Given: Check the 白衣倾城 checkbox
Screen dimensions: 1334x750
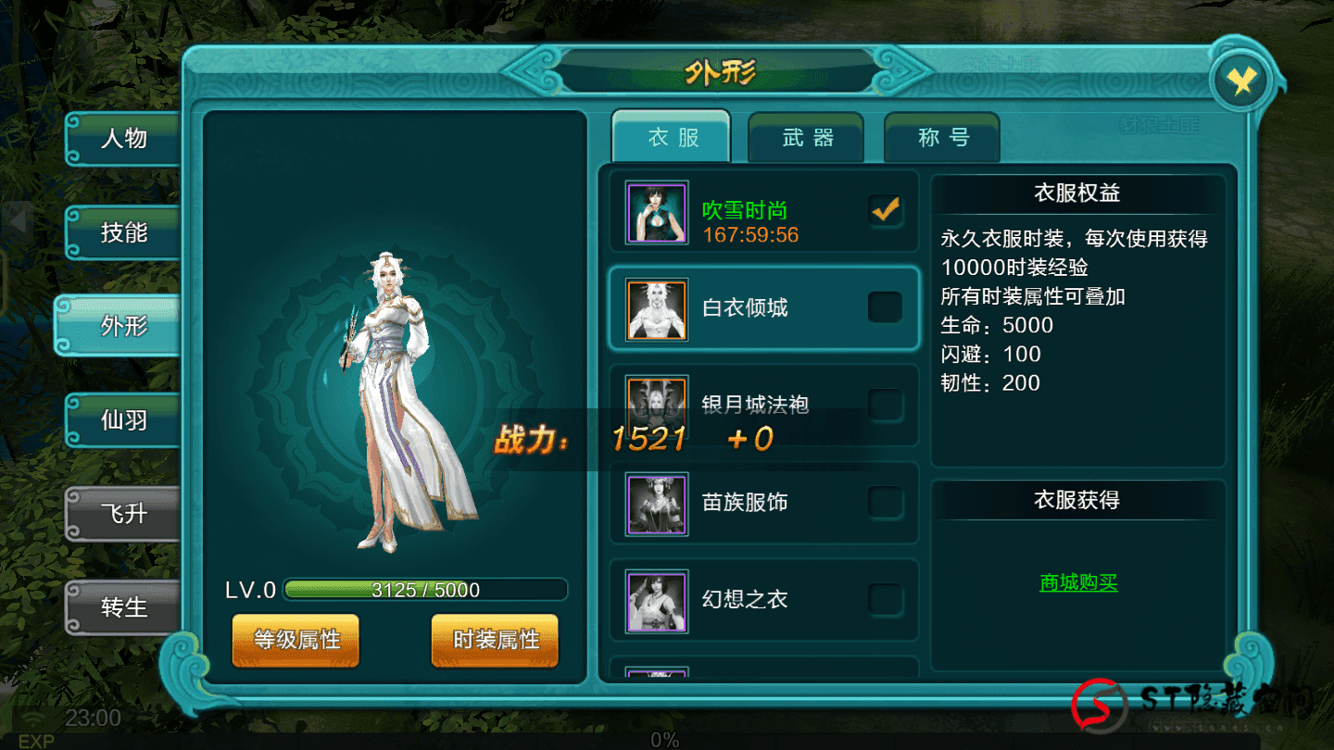Looking at the screenshot, I should 886,307.
